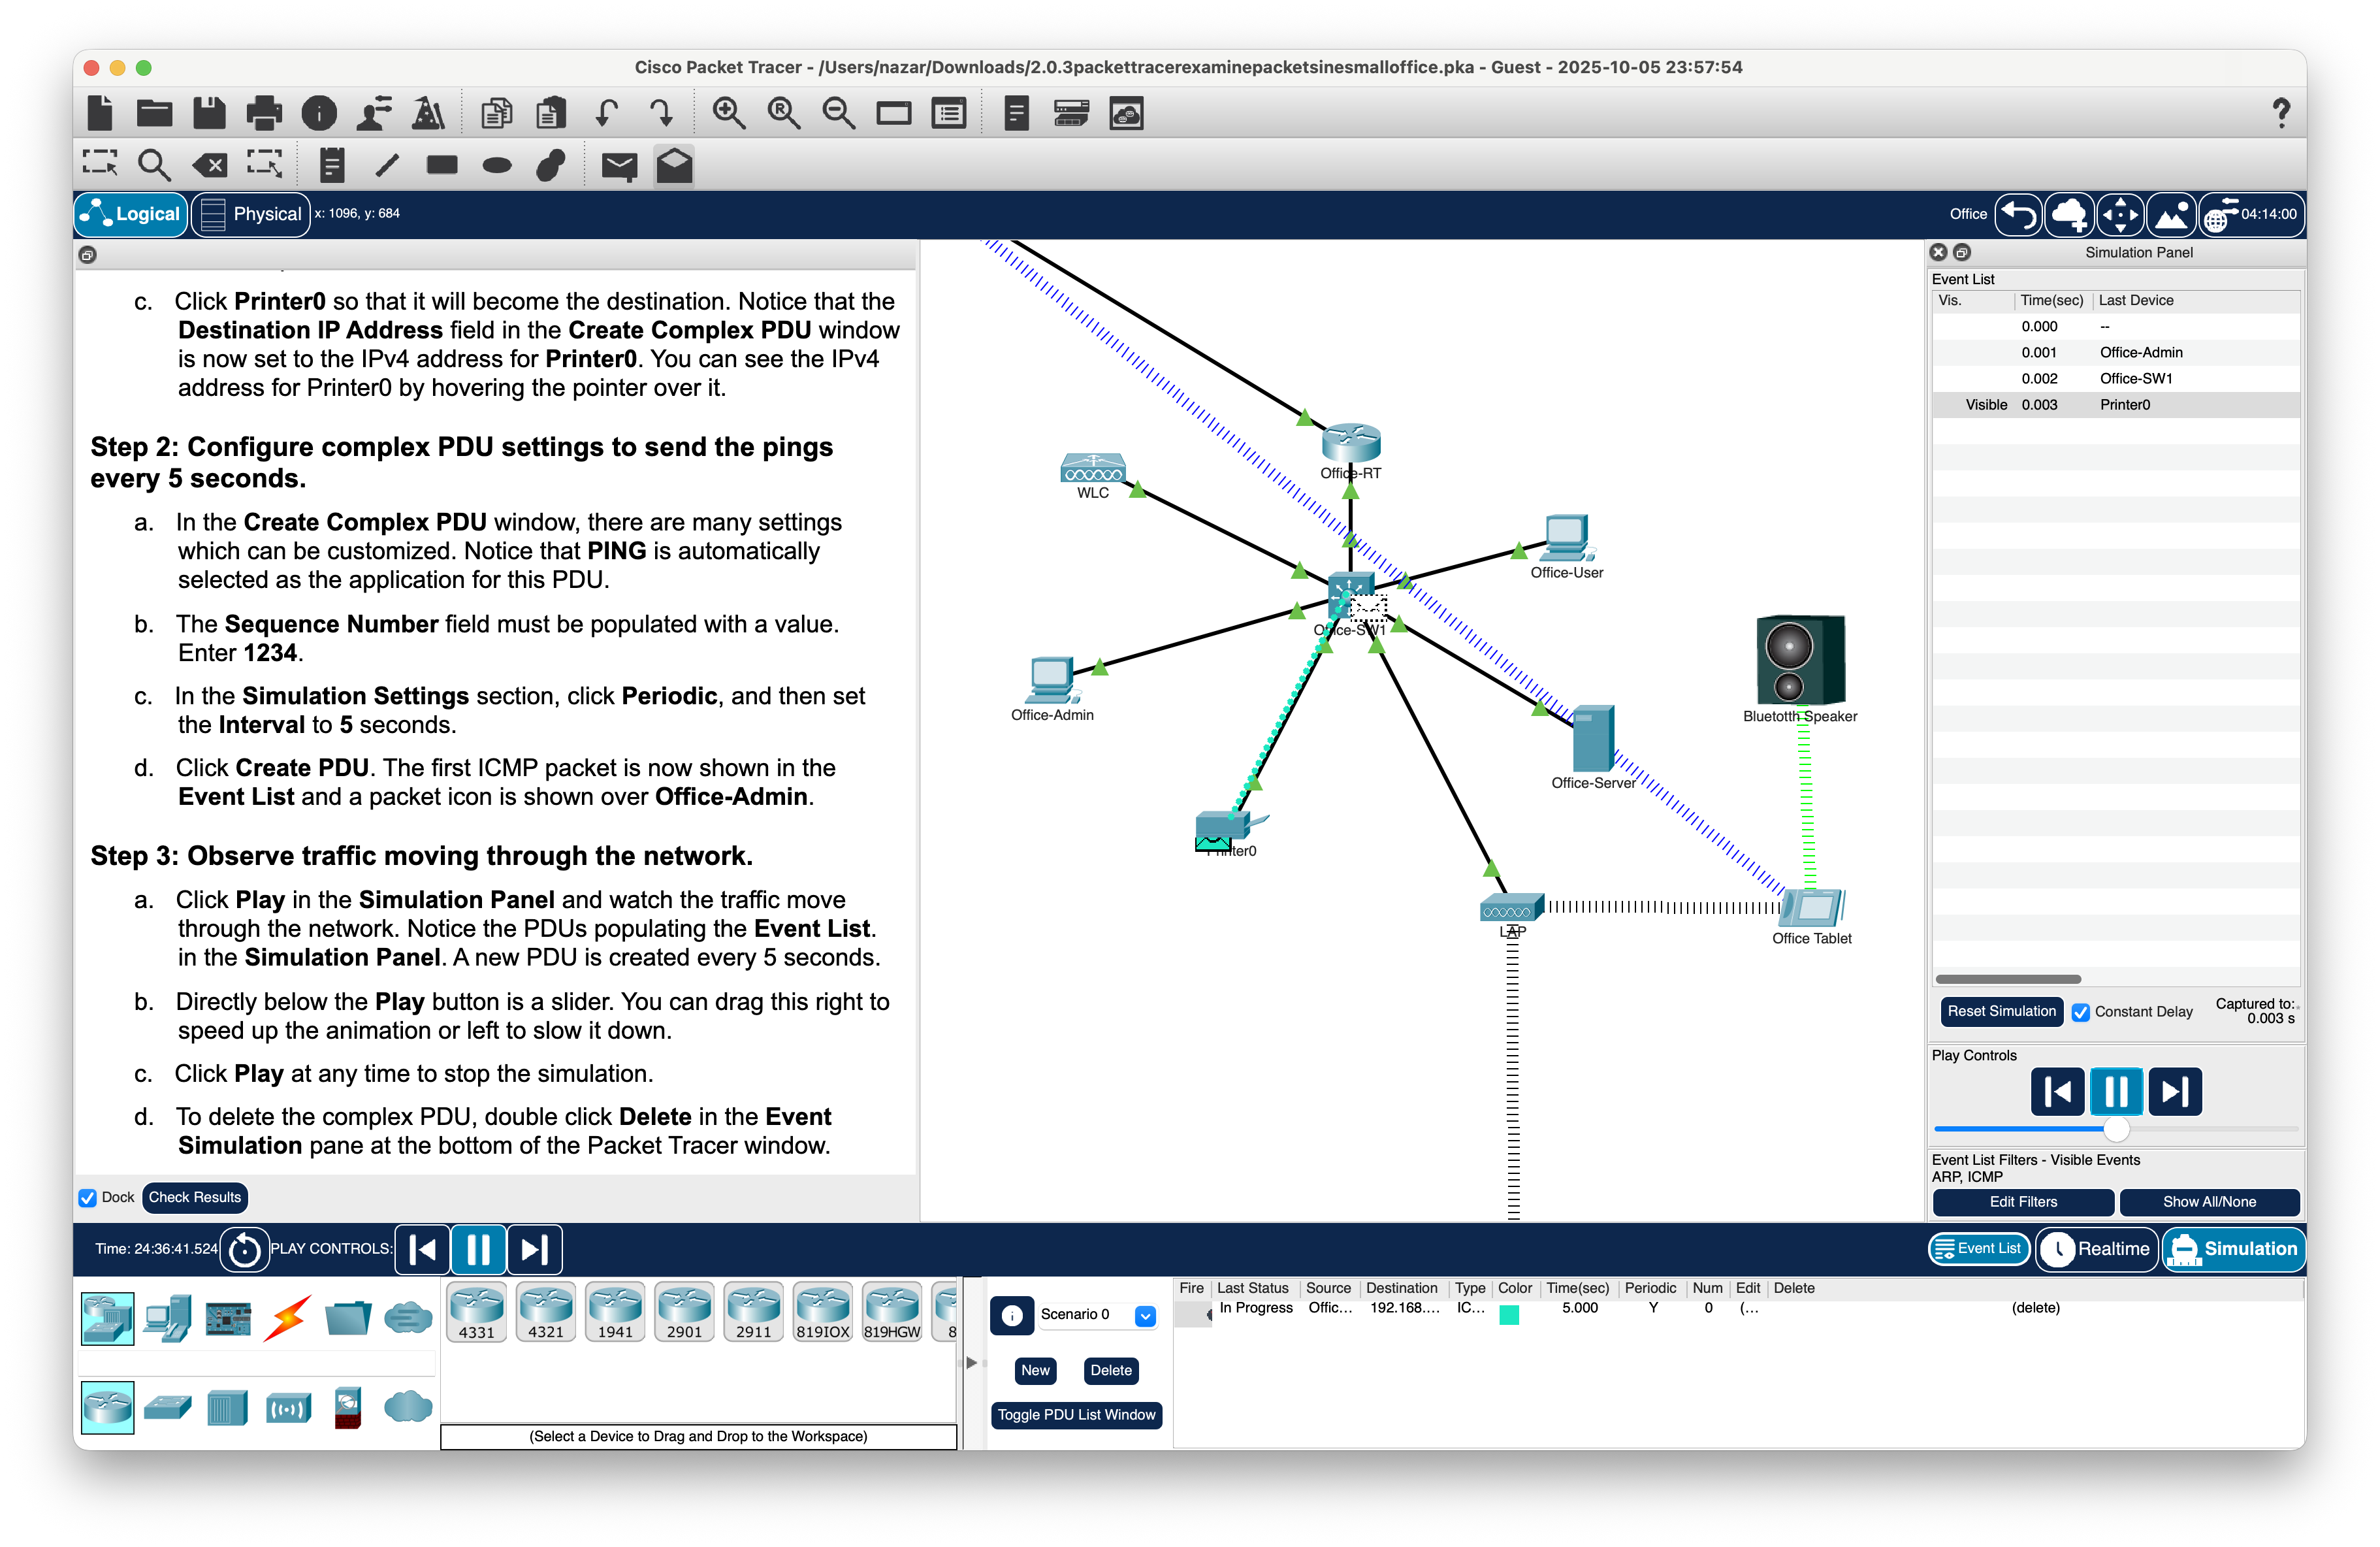Click the Office-Server device on the workspace
The image size is (2380, 1547).
1592,739
